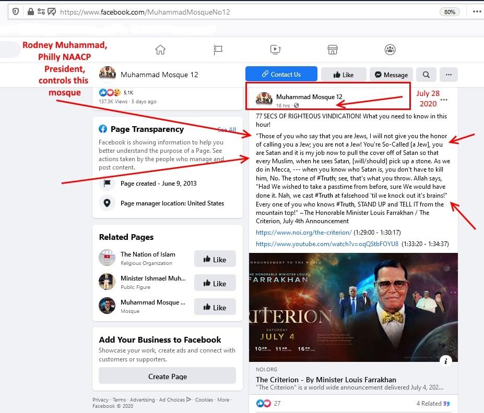Click the public globe privacy icon

[x=297, y=105]
